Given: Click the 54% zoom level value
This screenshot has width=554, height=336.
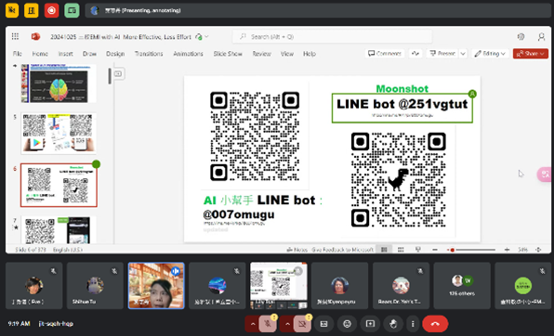Looking at the screenshot, I should pos(523,250).
